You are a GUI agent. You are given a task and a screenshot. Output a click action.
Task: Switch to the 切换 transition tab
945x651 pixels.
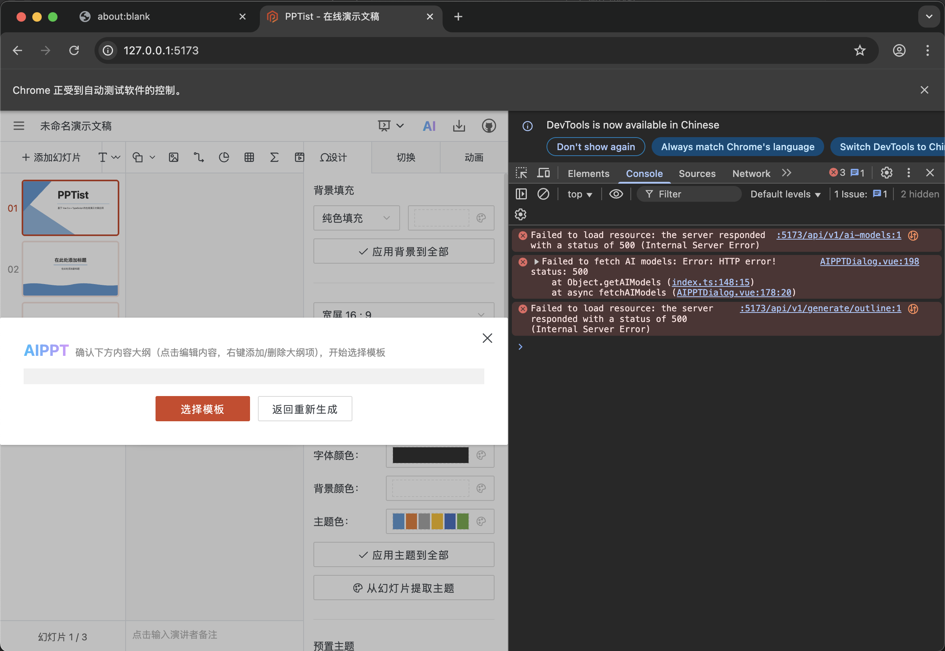coord(406,158)
